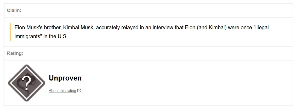Click the word "About" in the rating link
The height and width of the screenshot is (109, 296).
click(x=54, y=91)
